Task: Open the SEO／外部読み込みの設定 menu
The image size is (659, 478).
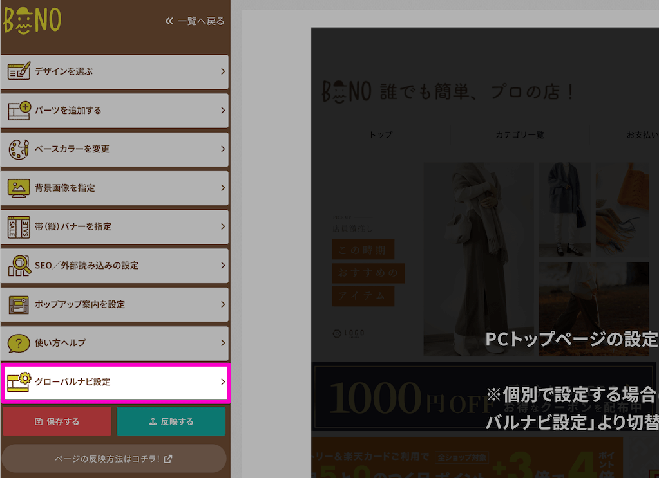Action: (x=115, y=265)
